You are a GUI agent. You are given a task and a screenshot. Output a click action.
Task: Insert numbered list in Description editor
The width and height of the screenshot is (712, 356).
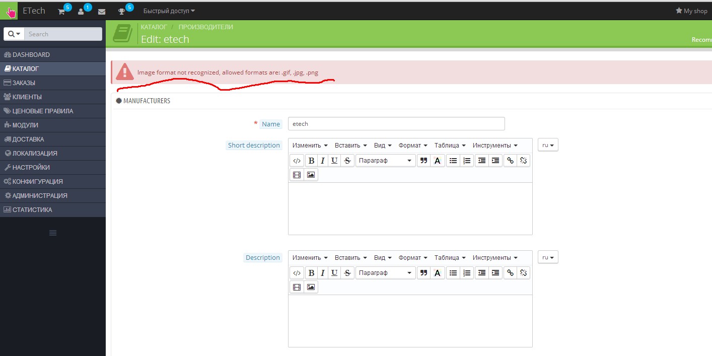click(467, 273)
